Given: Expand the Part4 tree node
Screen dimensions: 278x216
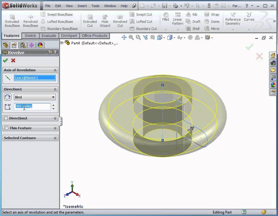Looking at the screenshot, I should click(x=62, y=43).
